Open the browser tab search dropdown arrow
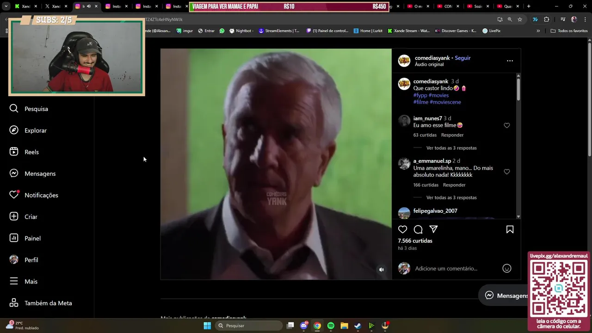This screenshot has height=333, width=592. (6, 6)
